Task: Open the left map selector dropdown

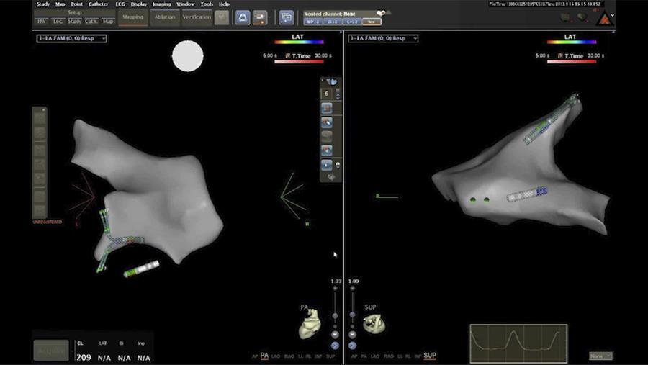Action: click(x=71, y=38)
